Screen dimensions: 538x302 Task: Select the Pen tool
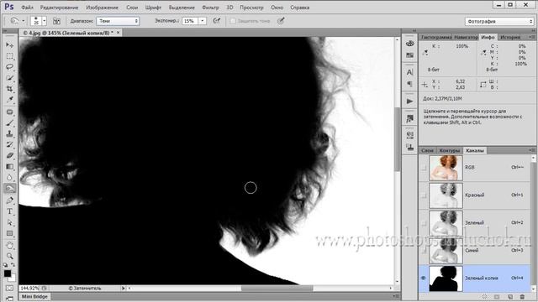(9, 200)
